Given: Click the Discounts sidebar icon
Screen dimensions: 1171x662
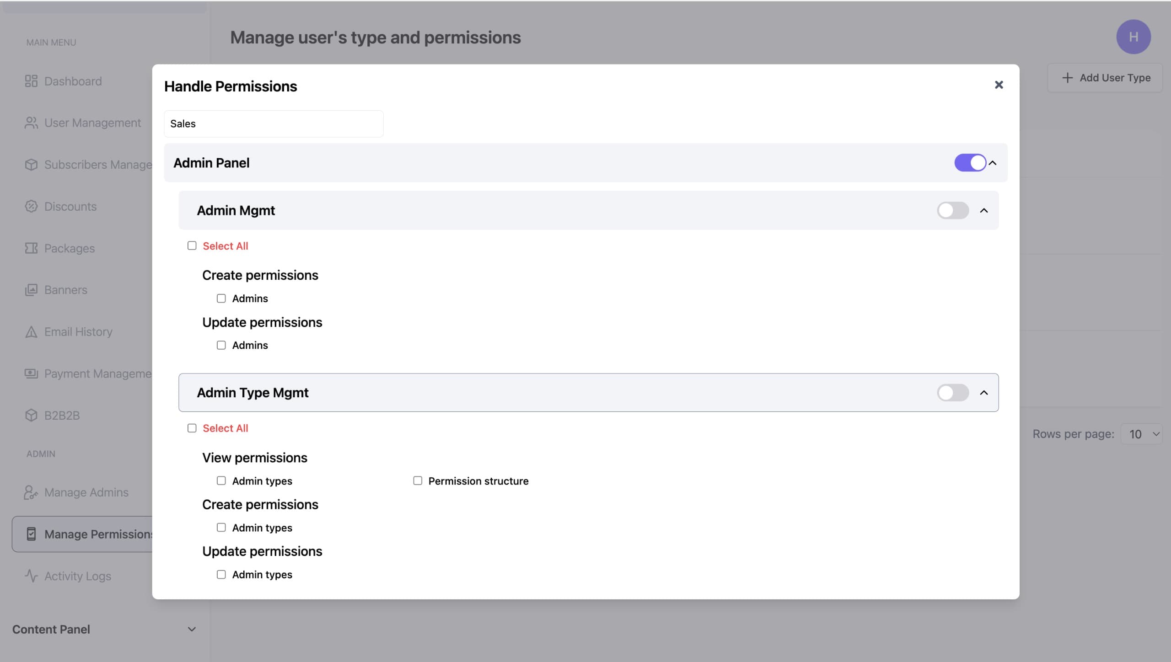Looking at the screenshot, I should tap(31, 206).
